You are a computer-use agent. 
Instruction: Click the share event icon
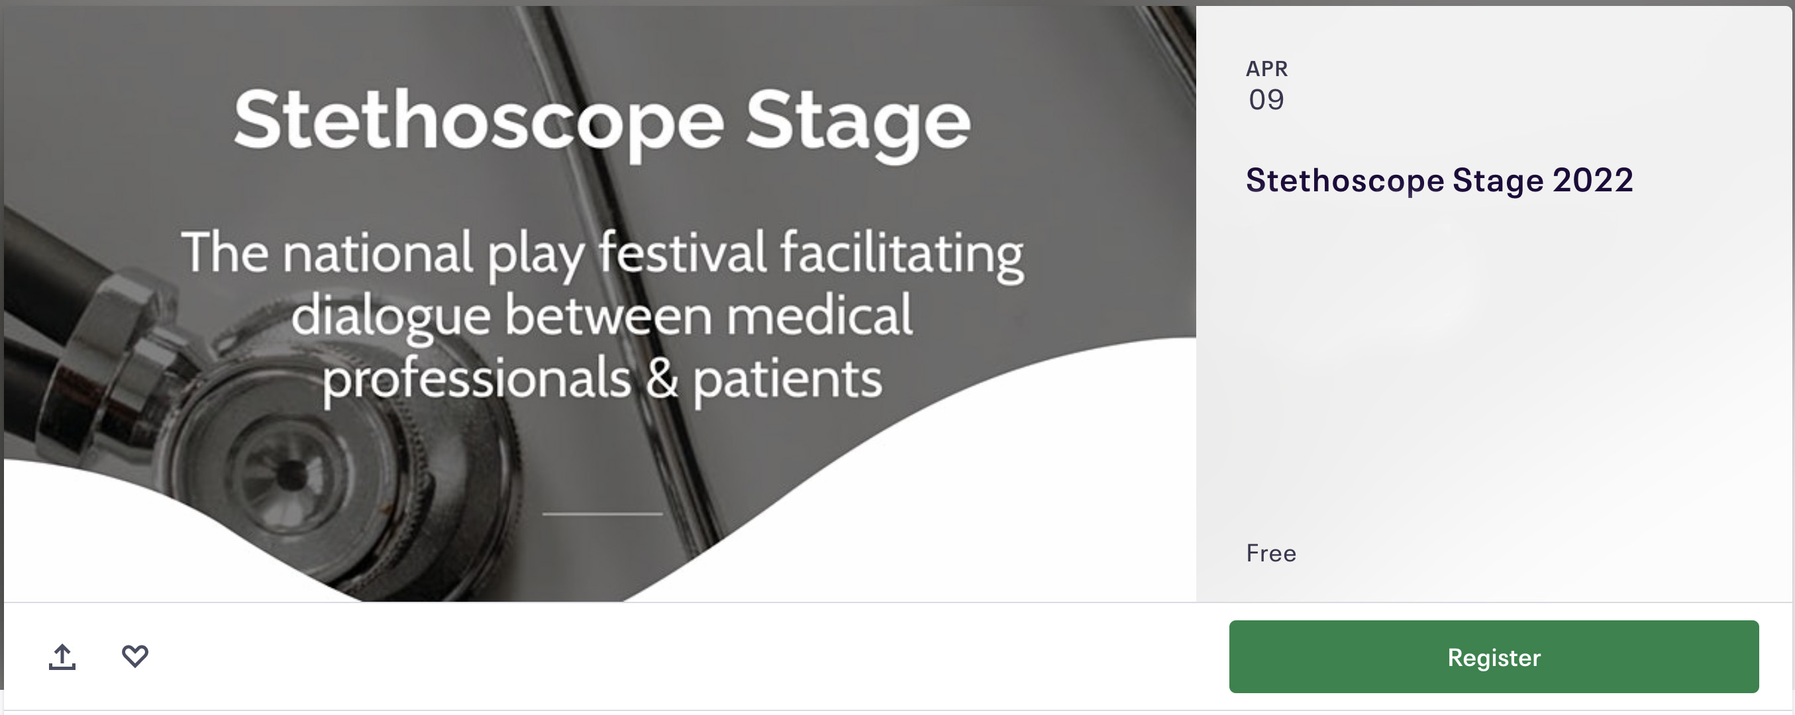(62, 657)
